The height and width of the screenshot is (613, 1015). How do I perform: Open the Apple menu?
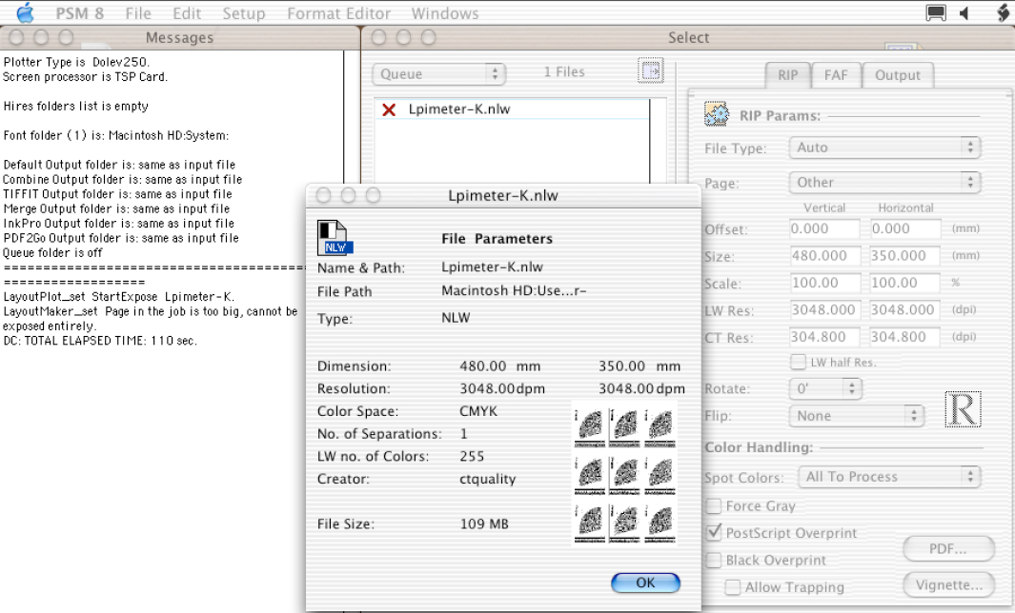25,12
